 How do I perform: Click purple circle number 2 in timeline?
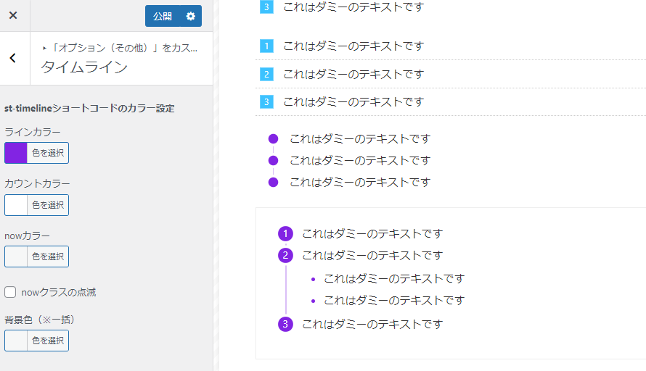(286, 255)
